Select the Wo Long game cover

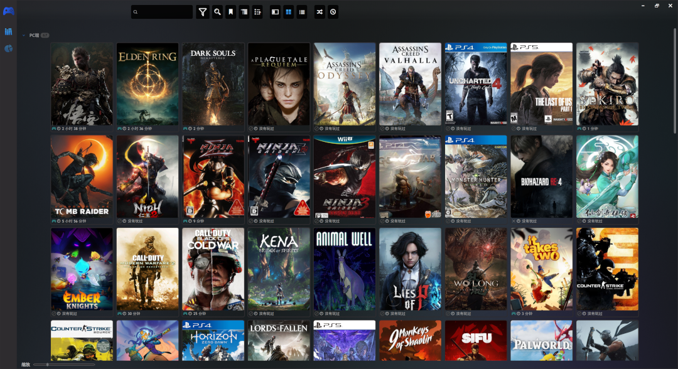476,269
